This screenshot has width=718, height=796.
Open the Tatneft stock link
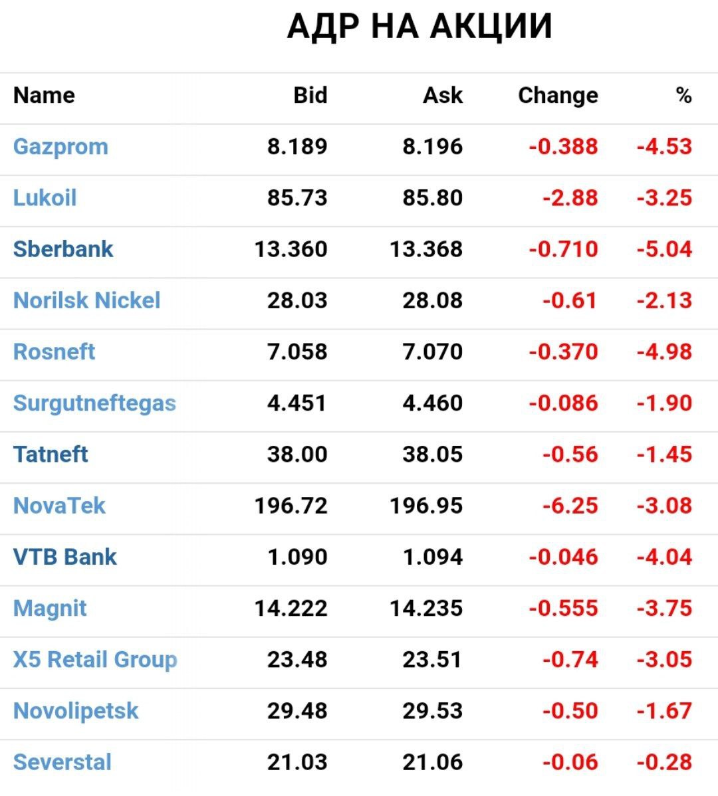point(51,454)
